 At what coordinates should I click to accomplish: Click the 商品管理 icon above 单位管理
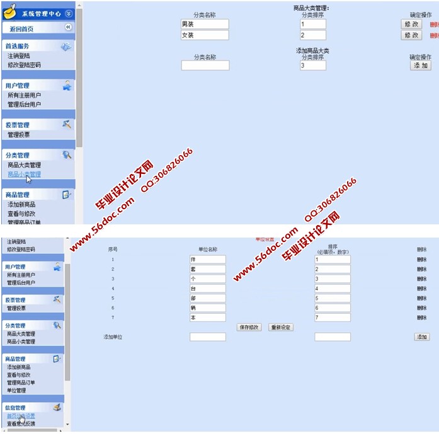[57, 359]
